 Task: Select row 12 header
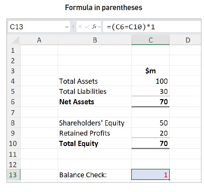pyautogui.click(x=13, y=164)
